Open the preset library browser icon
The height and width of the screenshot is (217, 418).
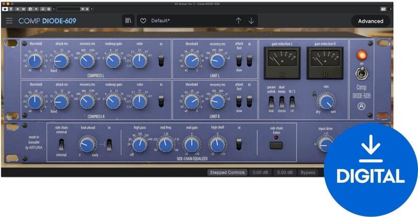click(x=129, y=21)
